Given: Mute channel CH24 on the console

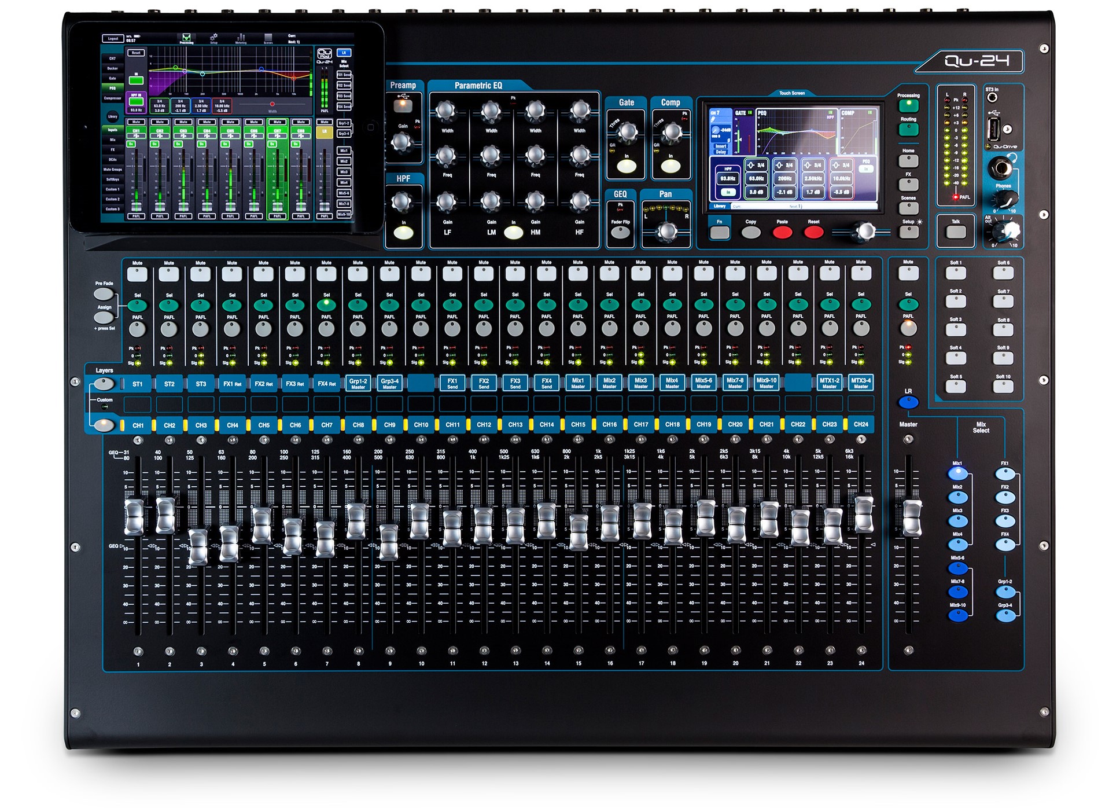Looking at the screenshot, I should pos(861,273).
